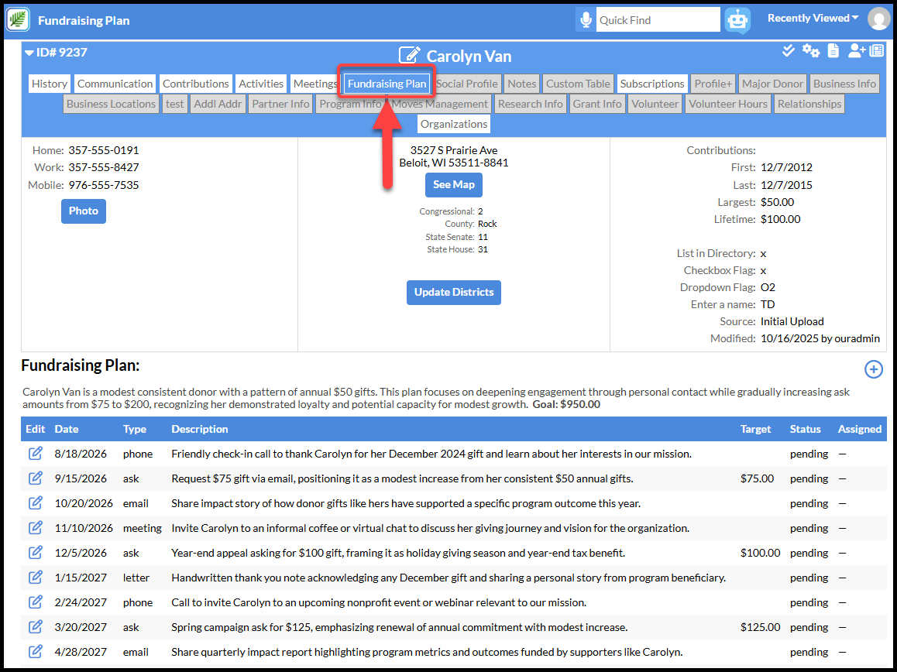
Task: Edit Carolyn Van's name with pencil icon
Action: 410,56
